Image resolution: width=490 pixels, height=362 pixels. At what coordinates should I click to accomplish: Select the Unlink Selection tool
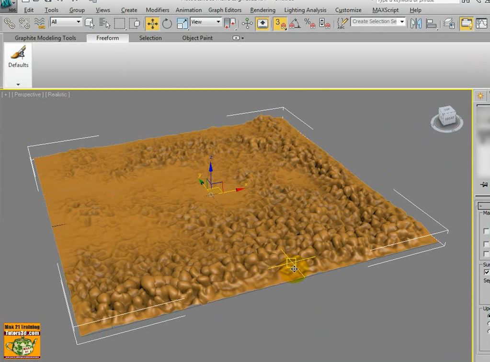pos(24,23)
